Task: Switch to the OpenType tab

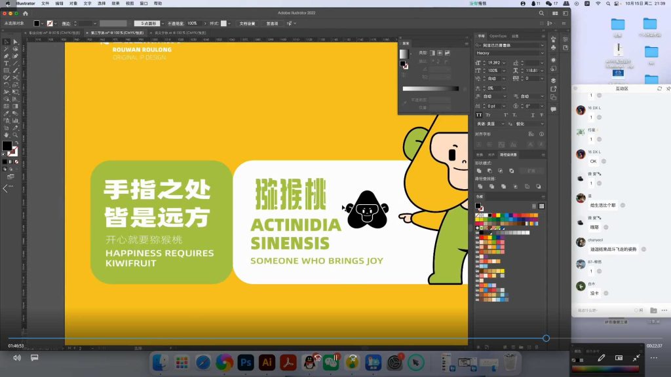Action: 497,37
